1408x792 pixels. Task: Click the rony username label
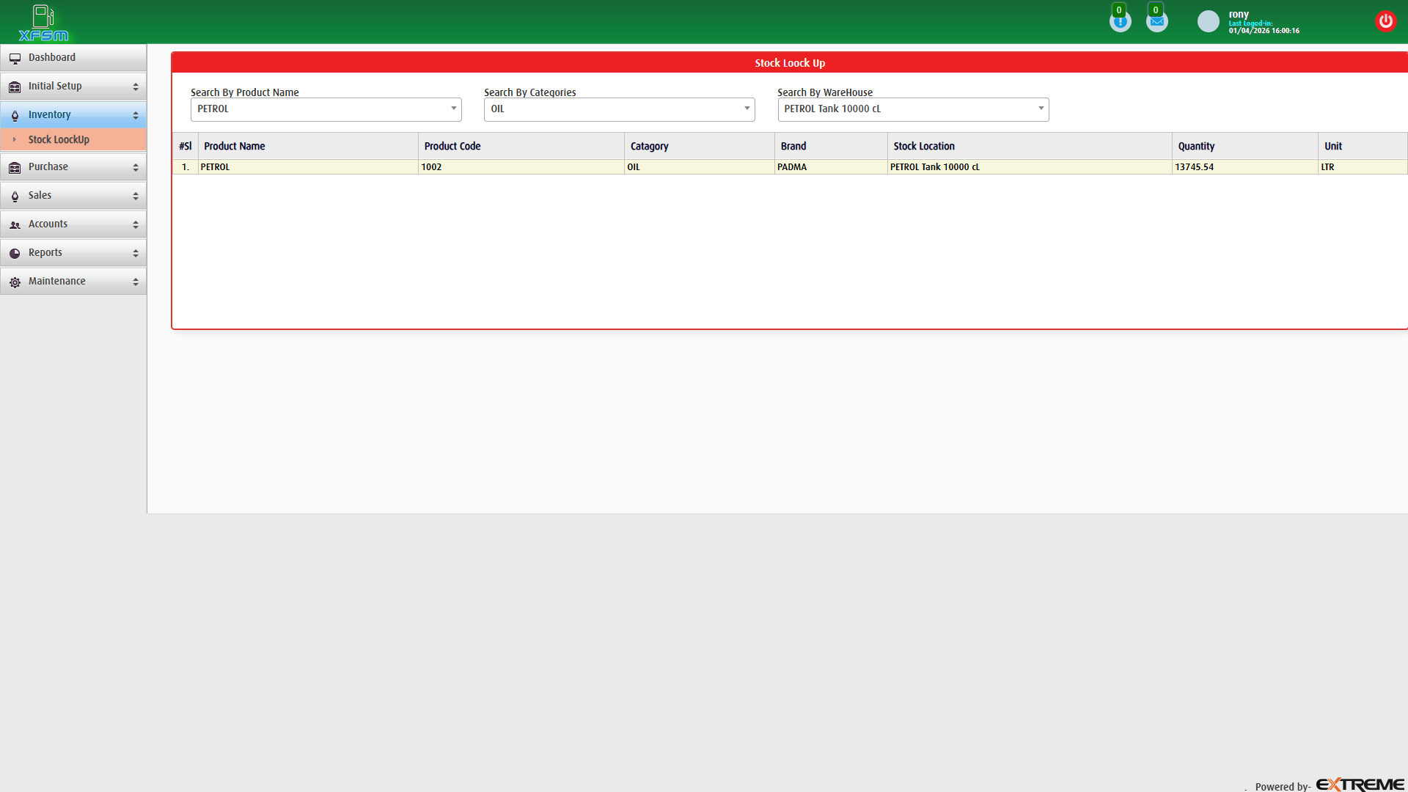pyautogui.click(x=1239, y=13)
